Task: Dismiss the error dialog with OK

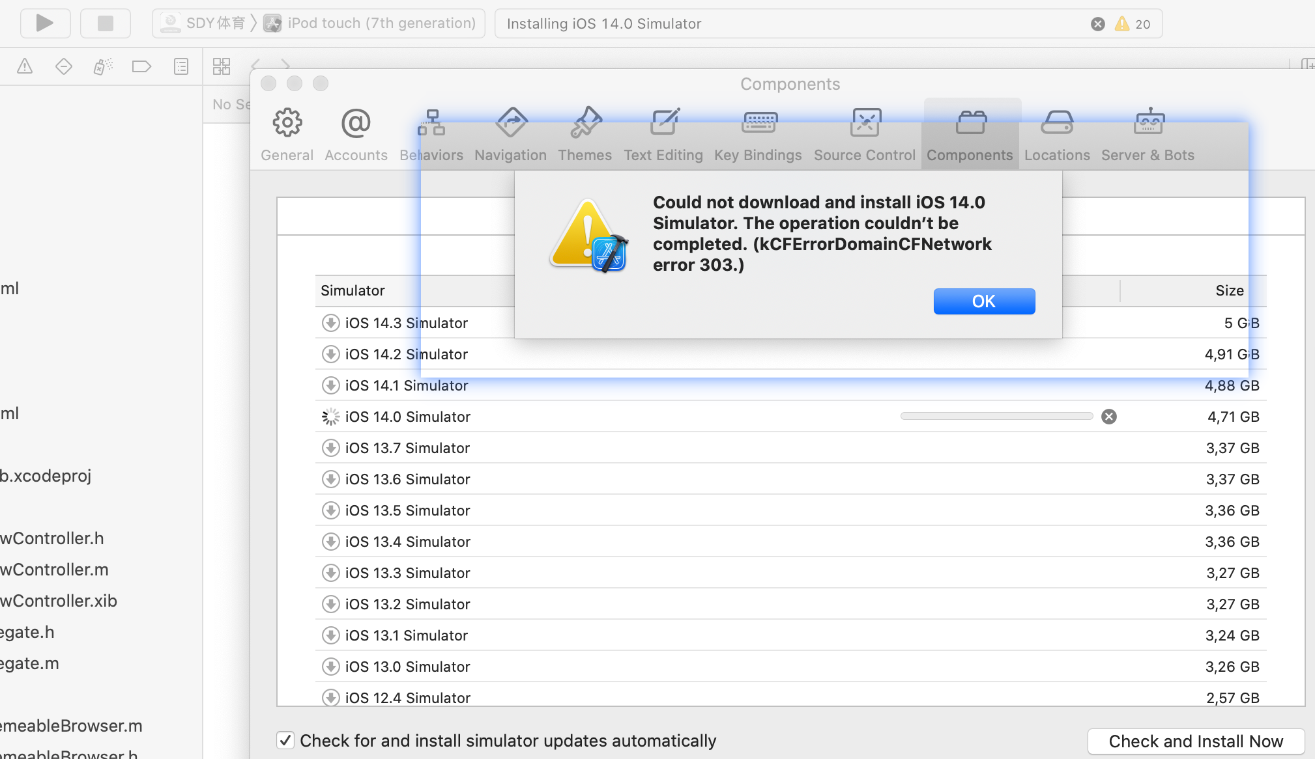Action: (x=984, y=301)
